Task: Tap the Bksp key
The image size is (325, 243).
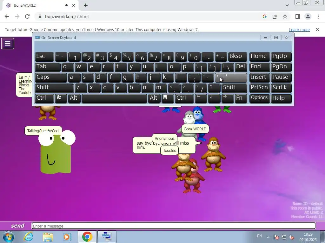Action: click(x=237, y=56)
